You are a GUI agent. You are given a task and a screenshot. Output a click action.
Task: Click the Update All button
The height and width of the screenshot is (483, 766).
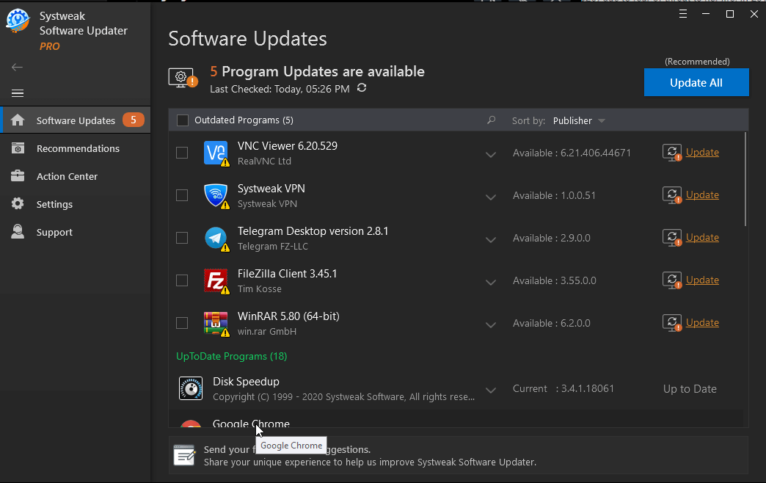click(x=696, y=82)
